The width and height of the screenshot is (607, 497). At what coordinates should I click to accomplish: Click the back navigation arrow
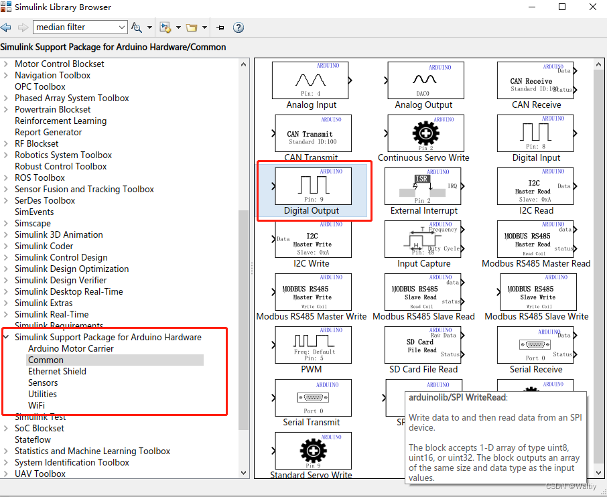click(6, 27)
